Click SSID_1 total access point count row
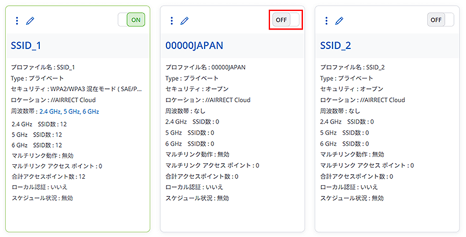Viewport: 466px width, 237px height. [49, 176]
